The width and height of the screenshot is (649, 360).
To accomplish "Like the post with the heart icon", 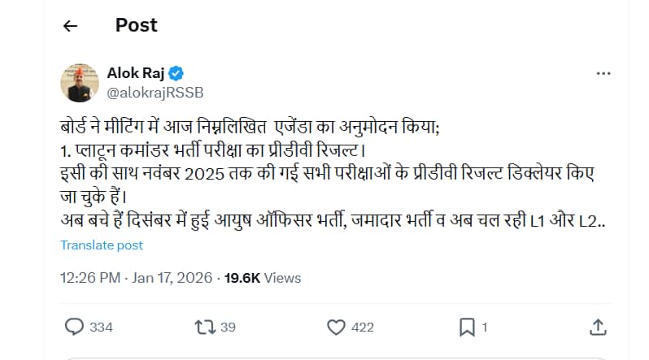I will (x=337, y=327).
